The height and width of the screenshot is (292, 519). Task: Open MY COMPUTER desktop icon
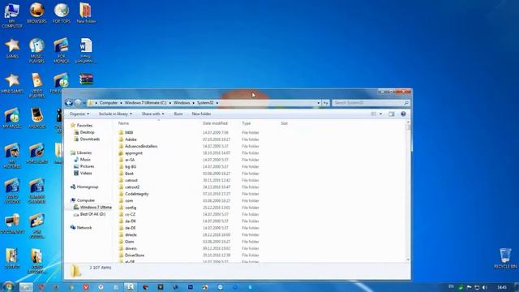12,15
